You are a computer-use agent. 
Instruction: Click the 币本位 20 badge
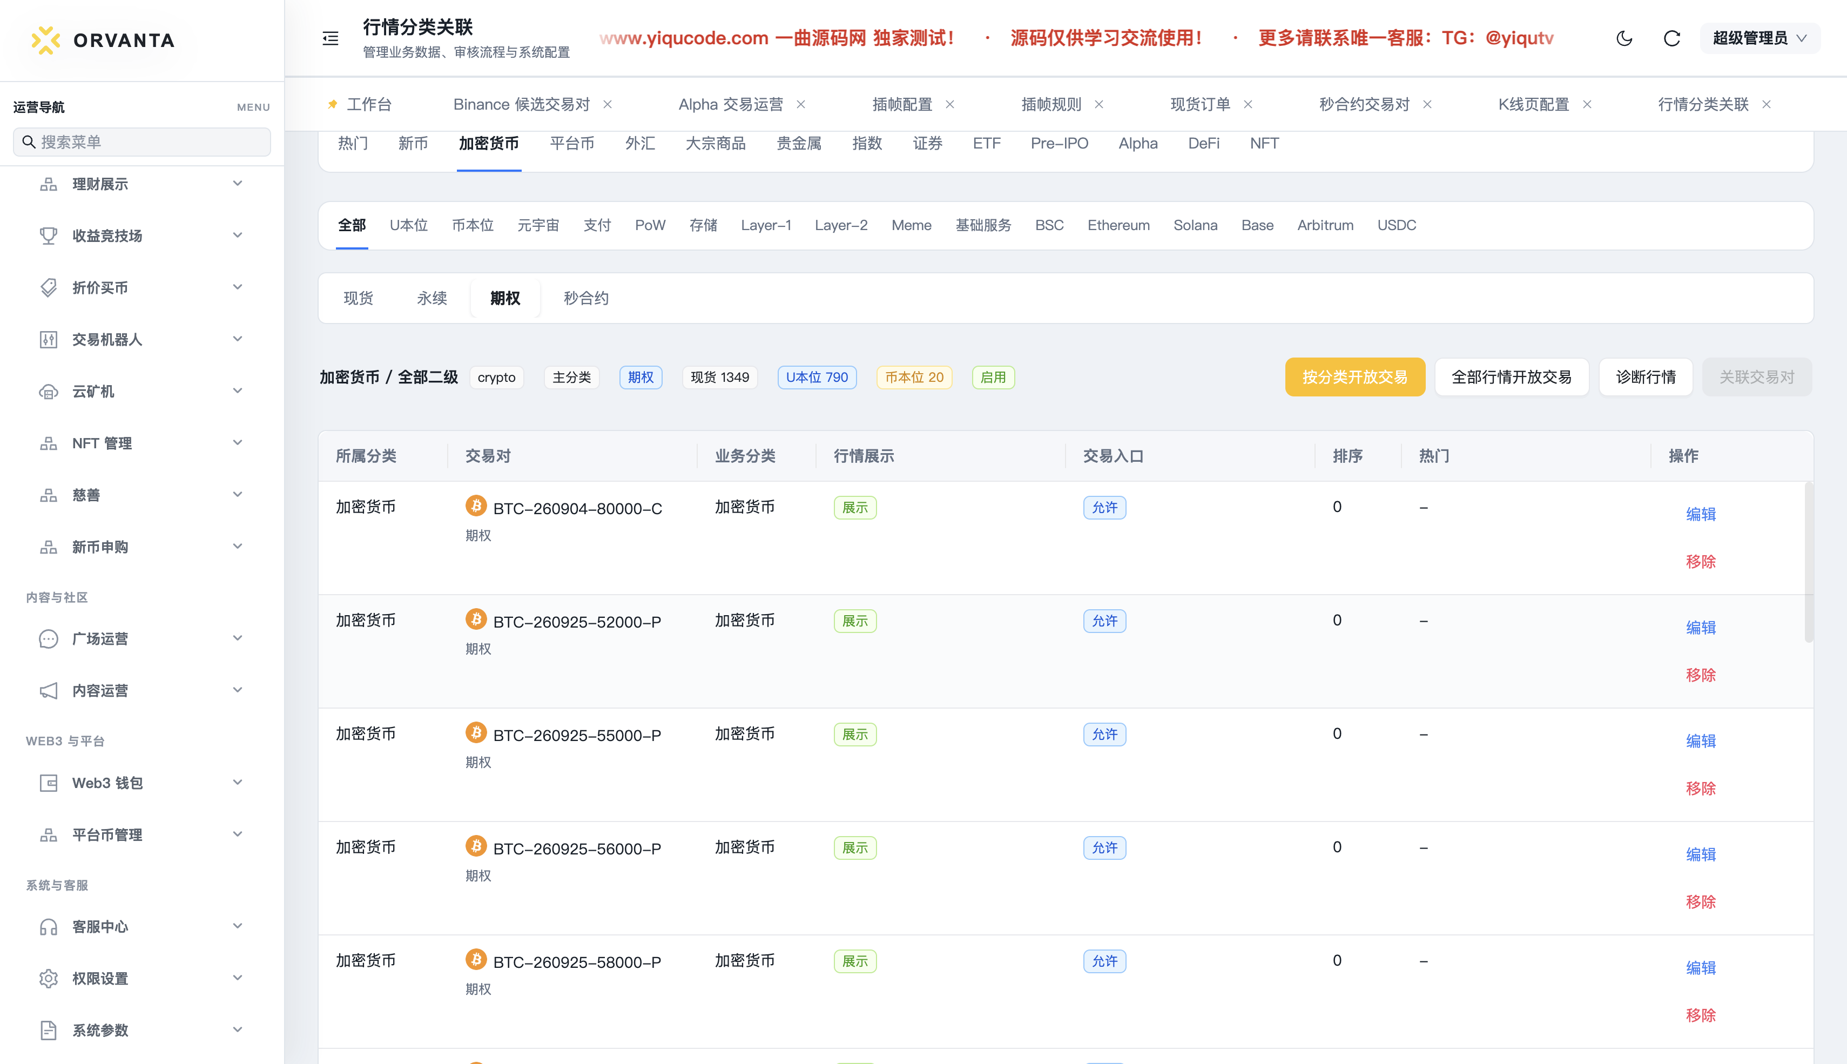tap(914, 378)
